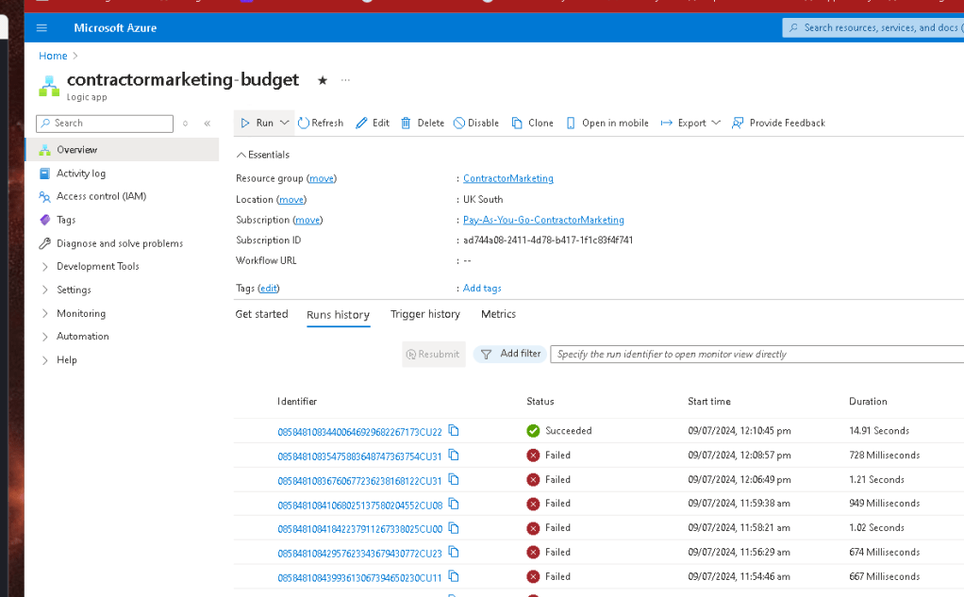Open run identifier ending 3754CU31
This screenshot has height=597, width=964.
pyautogui.click(x=359, y=456)
